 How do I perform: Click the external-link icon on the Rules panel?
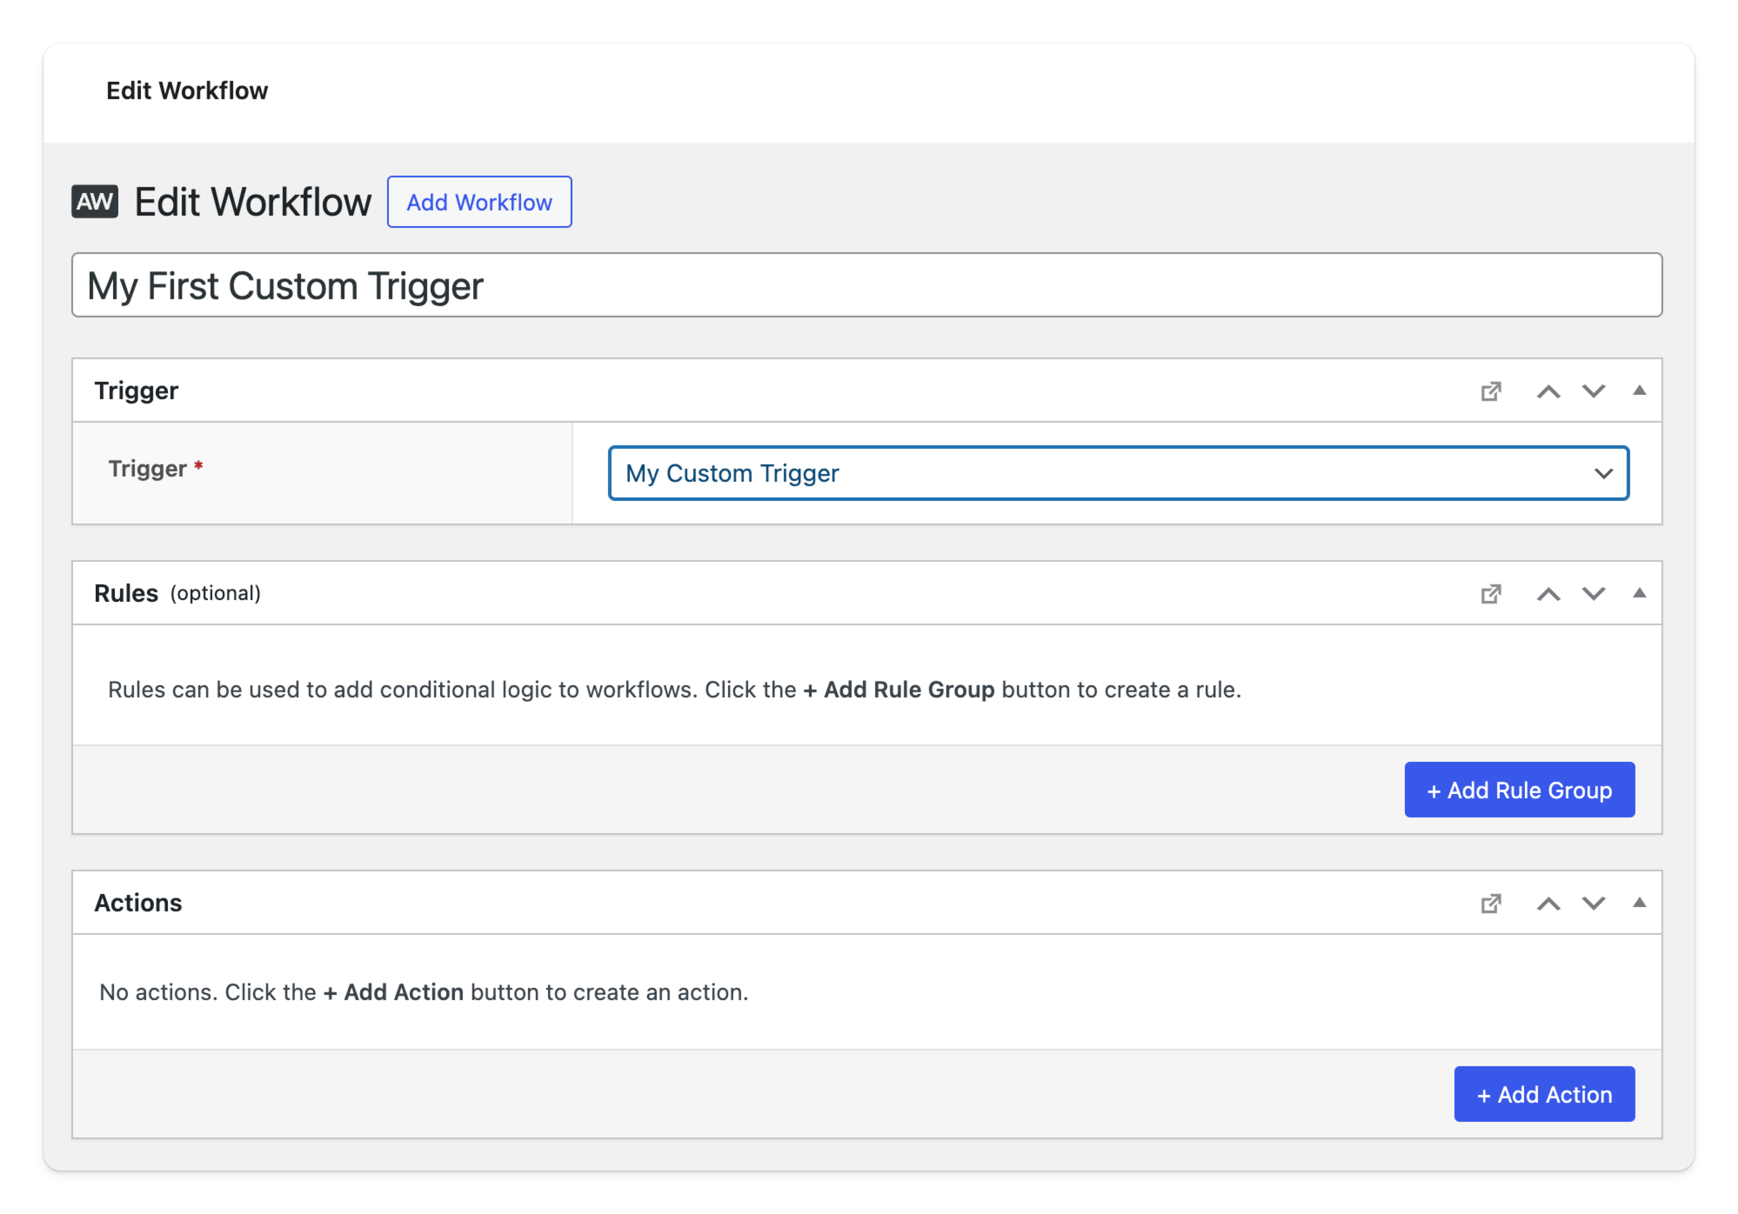click(1492, 594)
